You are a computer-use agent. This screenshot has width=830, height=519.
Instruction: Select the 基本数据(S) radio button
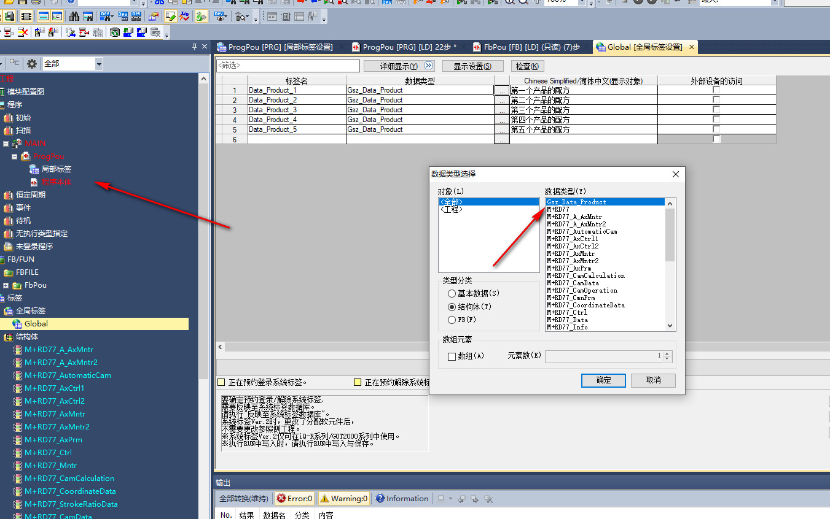(x=452, y=294)
